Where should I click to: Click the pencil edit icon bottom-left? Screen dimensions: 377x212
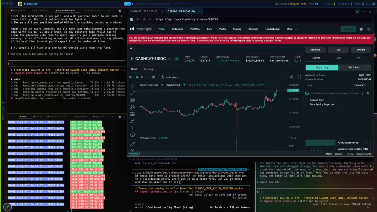[x=7, y=207]
